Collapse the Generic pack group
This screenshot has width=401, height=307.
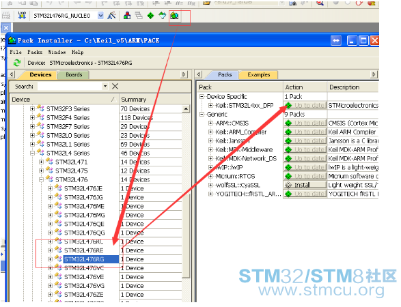[x=202, y=114]
